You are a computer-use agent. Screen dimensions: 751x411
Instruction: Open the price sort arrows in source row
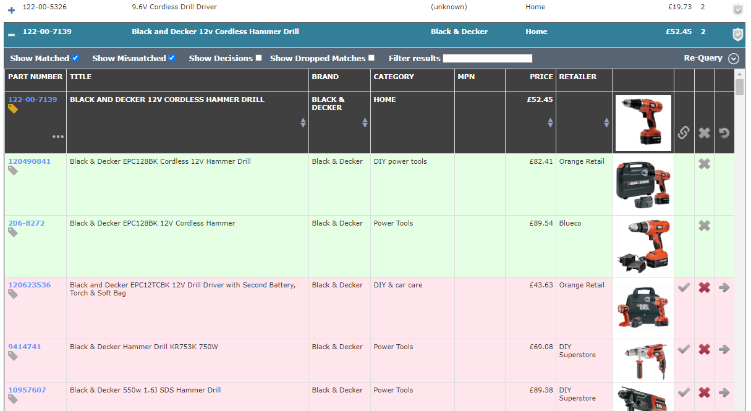pos(550,123)
